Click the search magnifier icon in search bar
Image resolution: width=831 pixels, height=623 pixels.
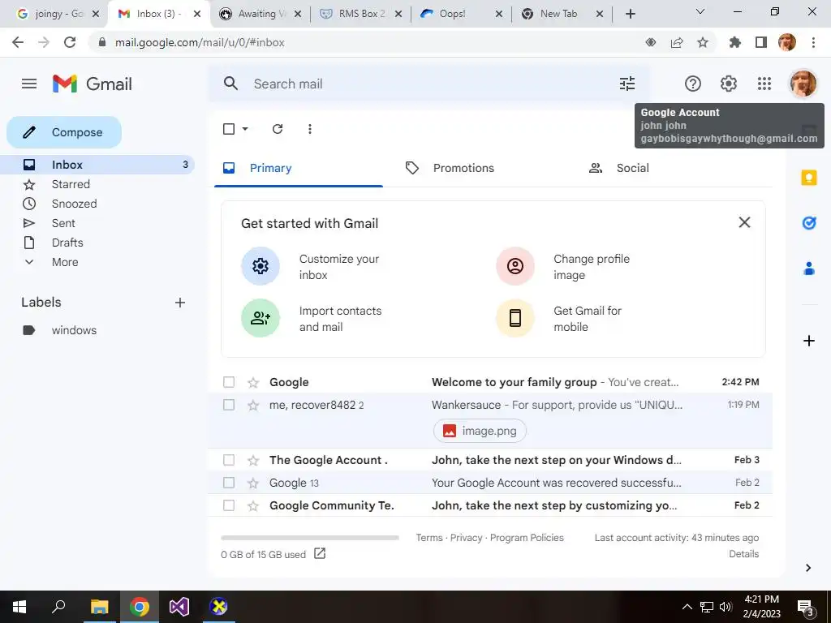(x=230, y=84)
